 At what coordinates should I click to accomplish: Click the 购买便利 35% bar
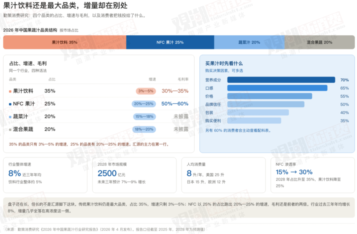254,121
